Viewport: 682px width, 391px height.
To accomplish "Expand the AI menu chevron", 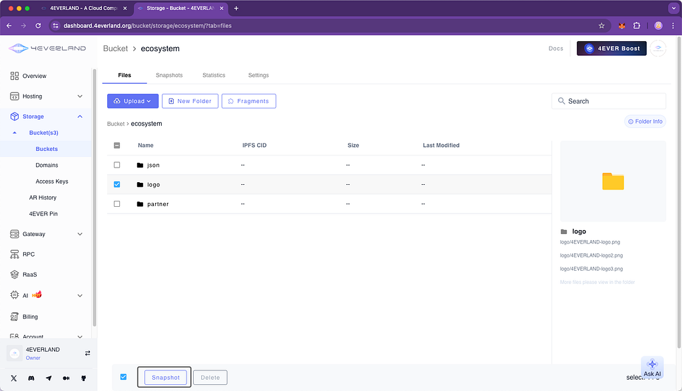I will (x=80, y=295).
